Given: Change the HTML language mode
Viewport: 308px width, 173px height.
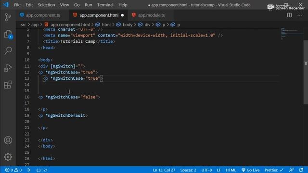Looking at the screenshot, I should (x=231, y=170).
